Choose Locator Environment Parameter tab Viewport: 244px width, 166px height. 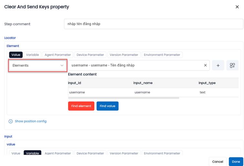pyautogui.click(x=162, y=55)
